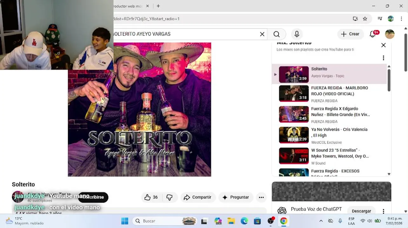Open the Windows Start menu

click(x=125, y=221)
